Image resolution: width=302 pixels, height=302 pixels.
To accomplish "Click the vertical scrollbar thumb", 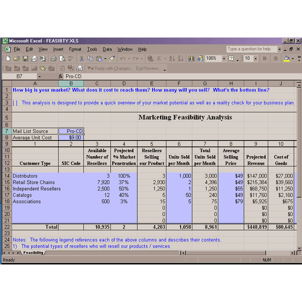I will pyautogui.click(x=298, y=143).
